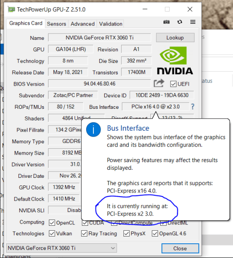Click the GPU-Z title bar app icon
Screen dimensions: 233x258
point(11,9)
